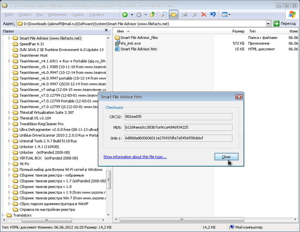The height and width of the screenshot is (232, 300).
Task: Expand the Thinstall Virtualization Suite 3.387 node
Action: (9, 112)
